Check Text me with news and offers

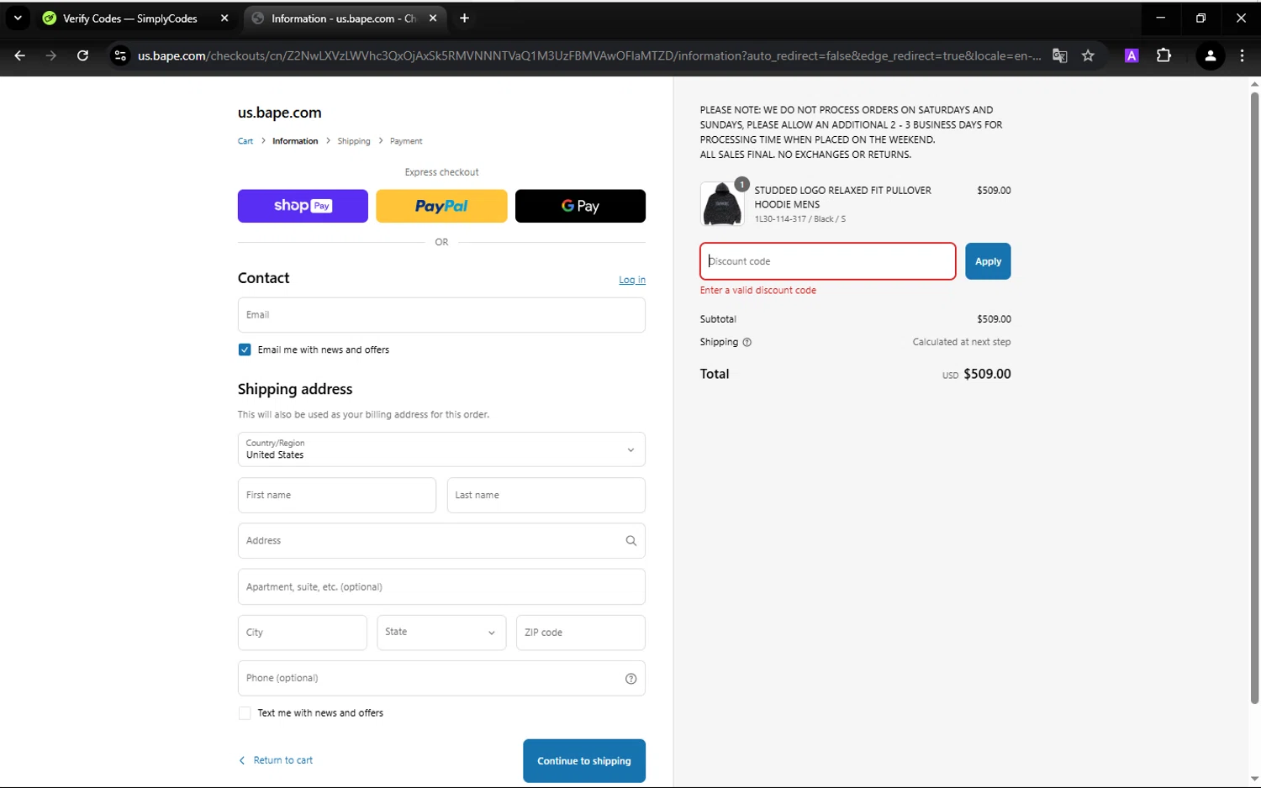coord(245,713)
